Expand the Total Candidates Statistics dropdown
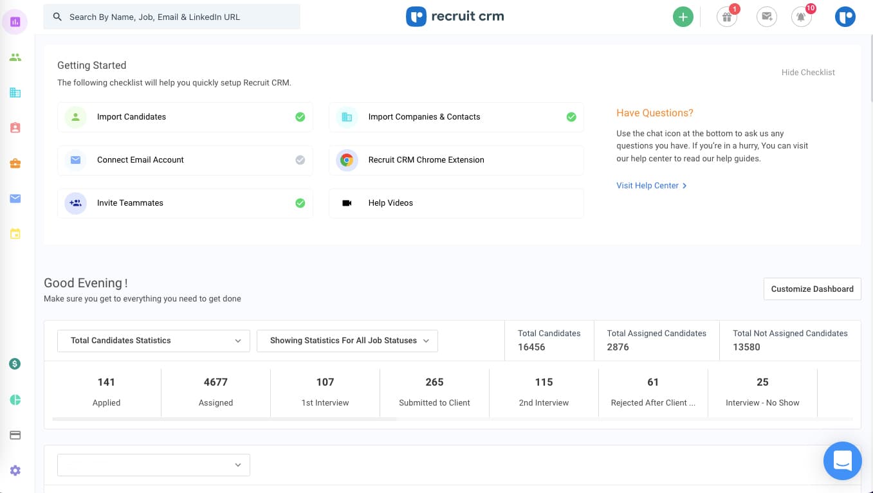Screen dimensions: 873x493 tap(153, 341)
